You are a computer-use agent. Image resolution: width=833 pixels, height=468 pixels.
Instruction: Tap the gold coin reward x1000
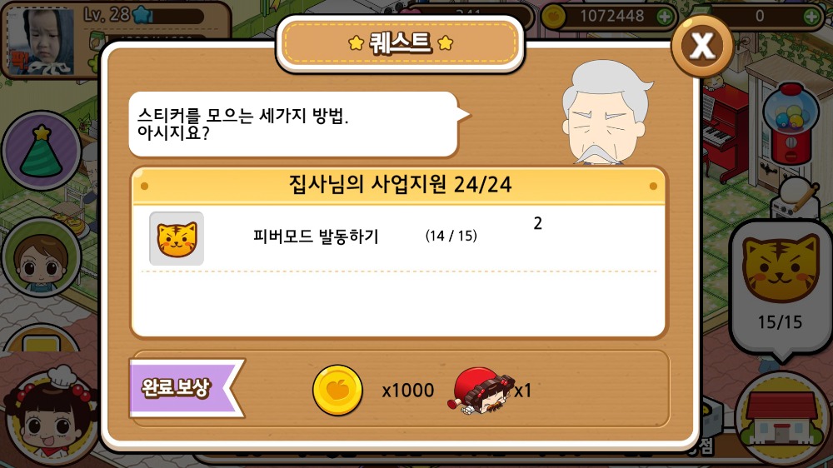[x=337, y=391]
